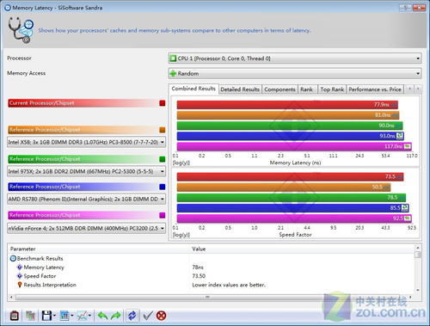This screenshot has height=326, width=430.
Task: Click the vendor icon on the 93.0ns blue bar
Action: [x=400, y=136]
